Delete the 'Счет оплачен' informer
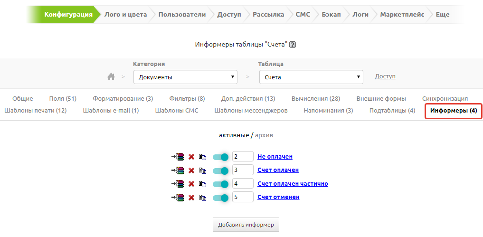483x237 pixels. (x=191, y=171)
